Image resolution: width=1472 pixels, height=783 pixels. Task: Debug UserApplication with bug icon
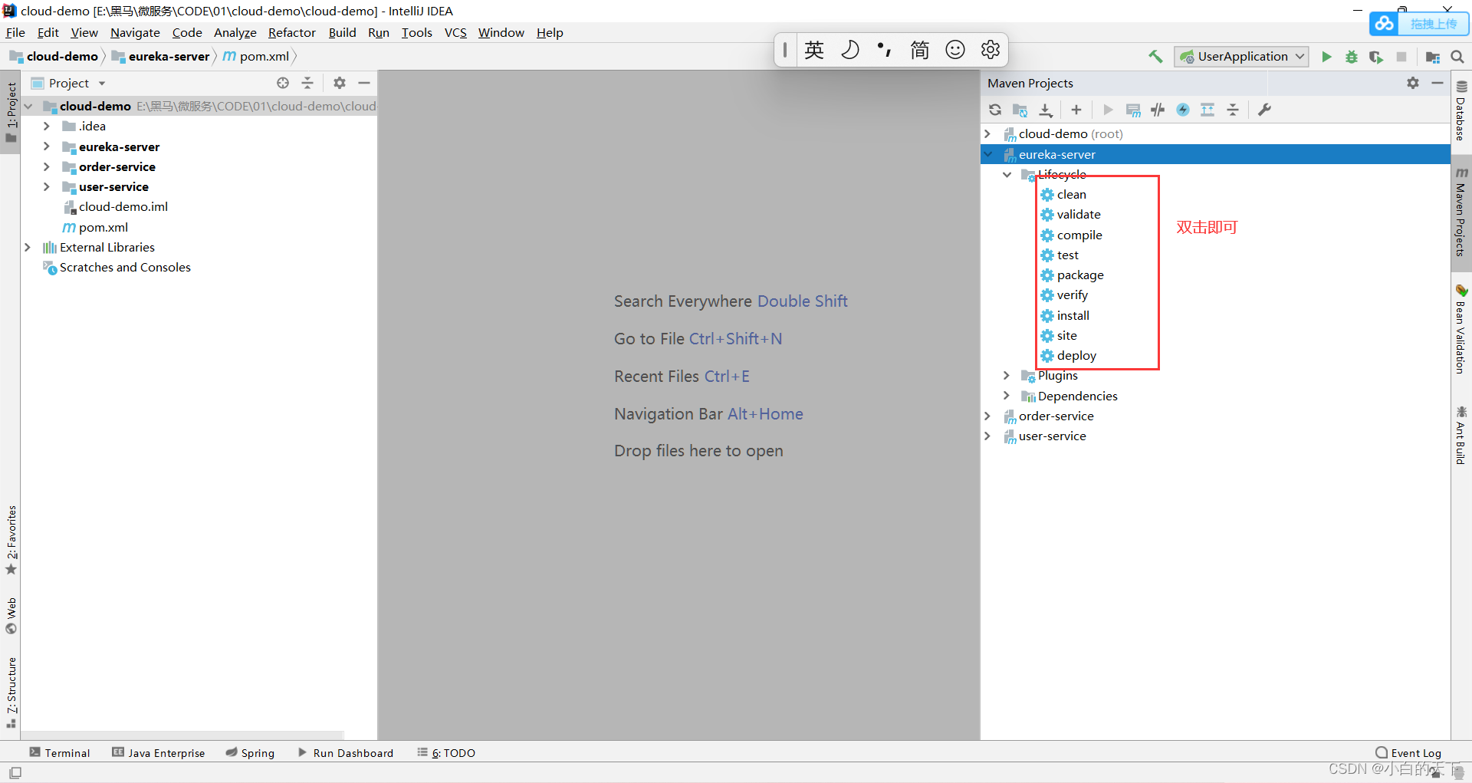(x=1352, y=56)
